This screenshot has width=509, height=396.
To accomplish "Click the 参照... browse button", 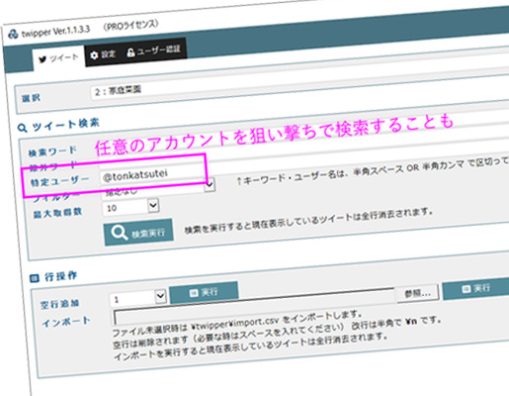I will coord(417,293).
